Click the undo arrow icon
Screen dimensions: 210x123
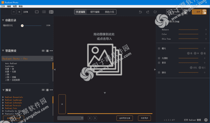140,12
